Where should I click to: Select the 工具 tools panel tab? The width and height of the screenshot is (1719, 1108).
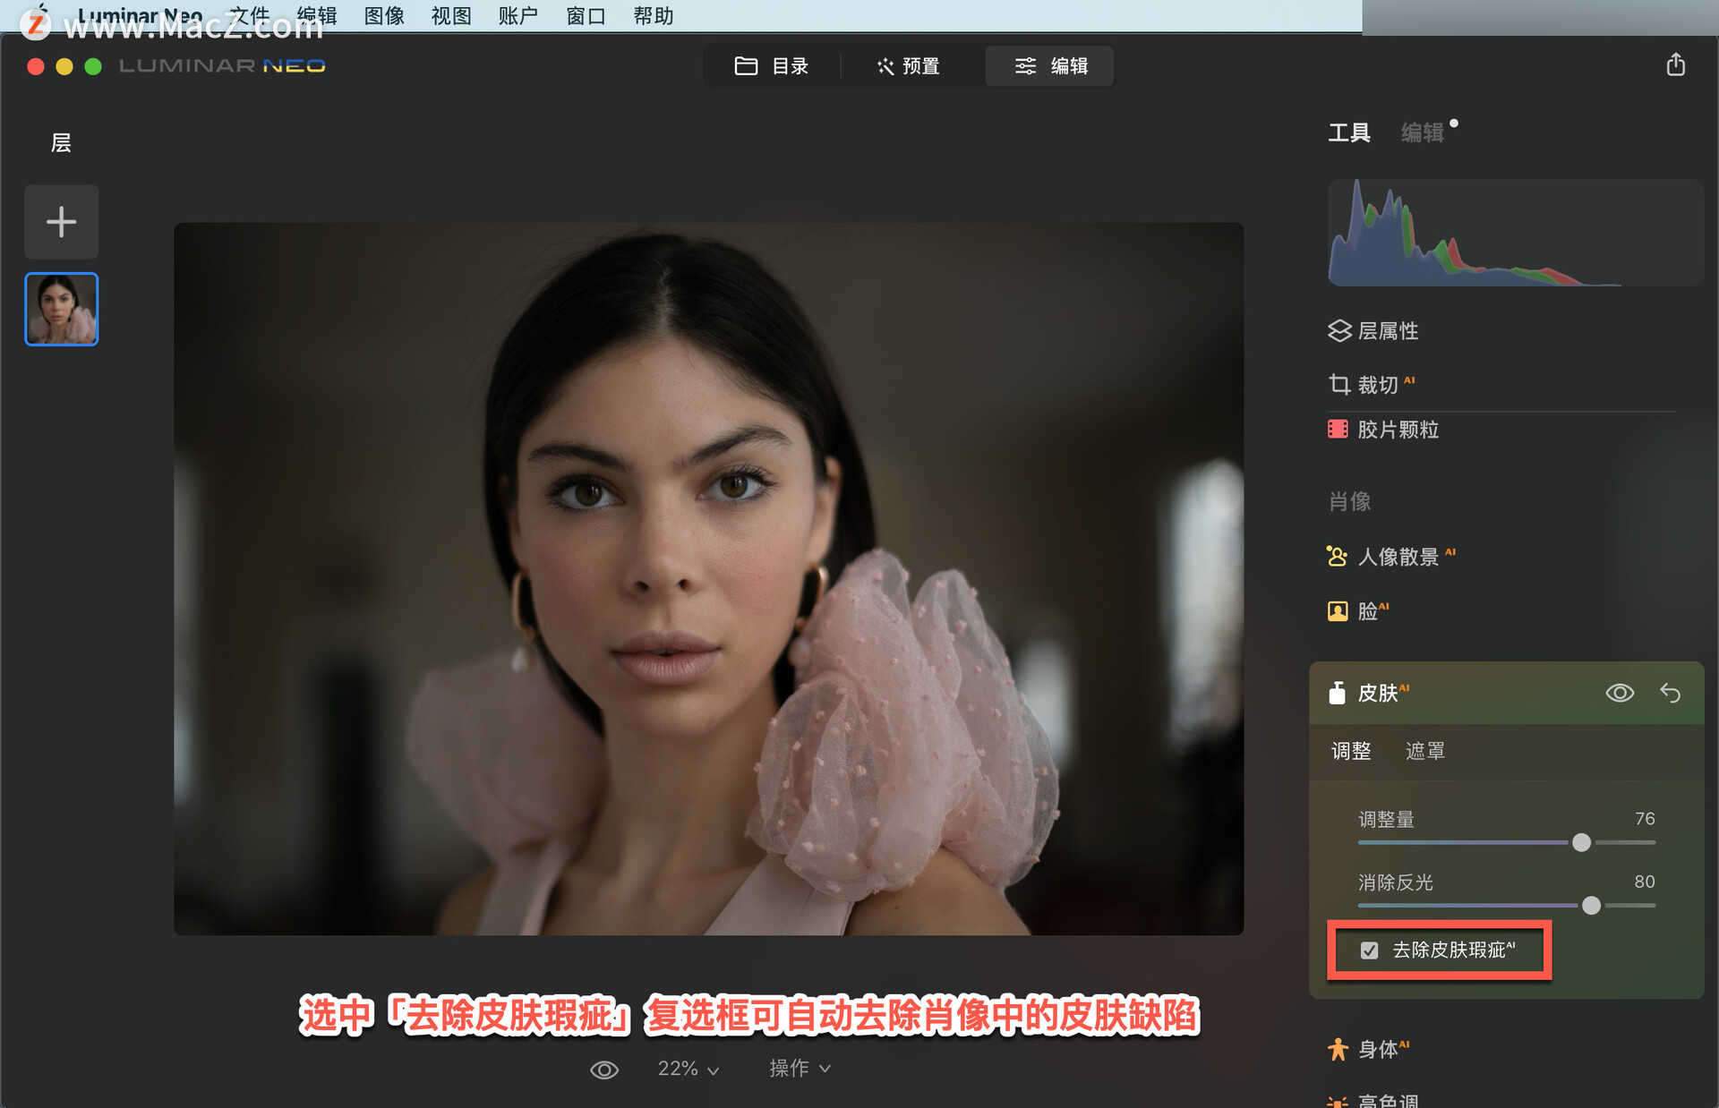(x=1348, y=132)
